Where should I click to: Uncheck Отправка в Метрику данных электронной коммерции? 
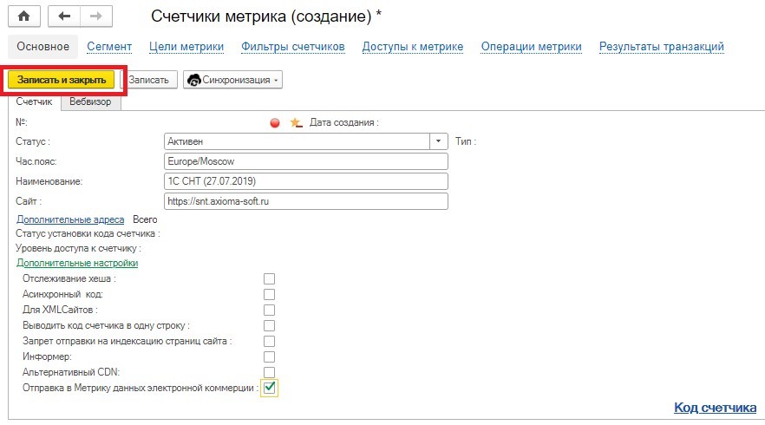[x=269, y=388]
